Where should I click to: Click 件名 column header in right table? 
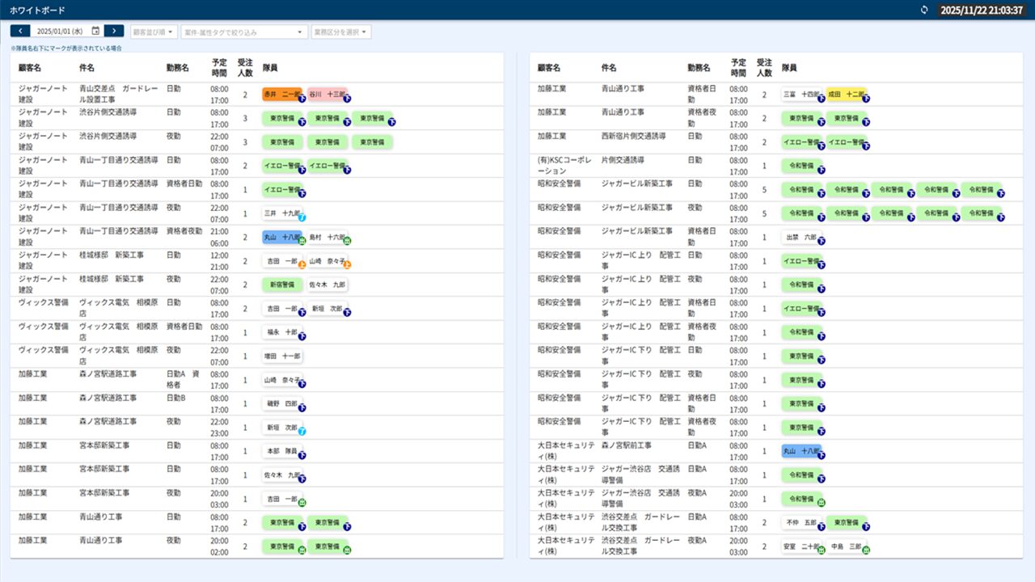(609, 68)
